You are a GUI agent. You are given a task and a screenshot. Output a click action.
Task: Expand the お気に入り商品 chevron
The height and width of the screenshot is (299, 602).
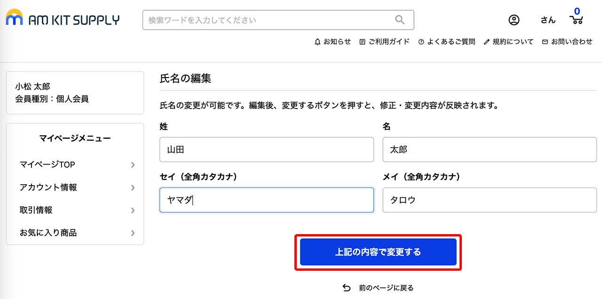pos(133,233)
